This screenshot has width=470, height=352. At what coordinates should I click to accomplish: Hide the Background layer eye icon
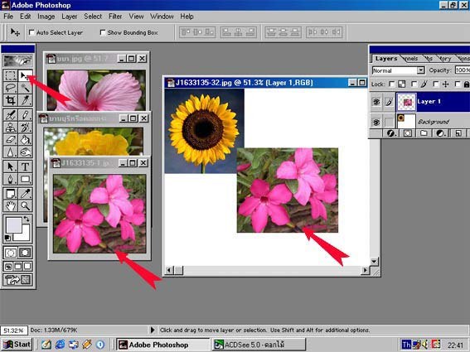(x=376, y=122)
